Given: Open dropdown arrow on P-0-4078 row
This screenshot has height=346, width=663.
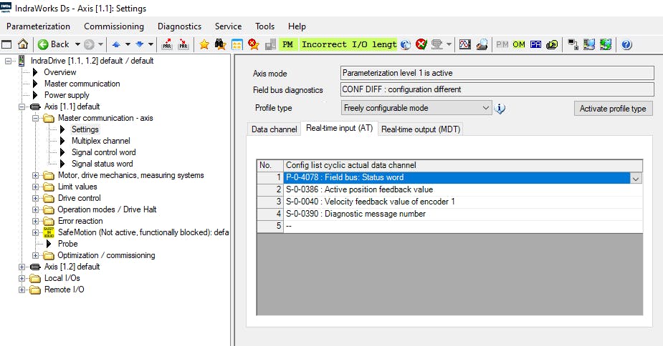Looking at the screenshot, I should [x=635, y=179].
